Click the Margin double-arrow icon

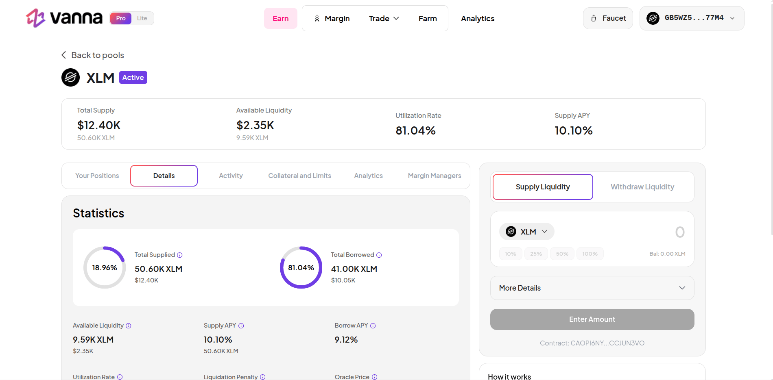coord(317,19)
